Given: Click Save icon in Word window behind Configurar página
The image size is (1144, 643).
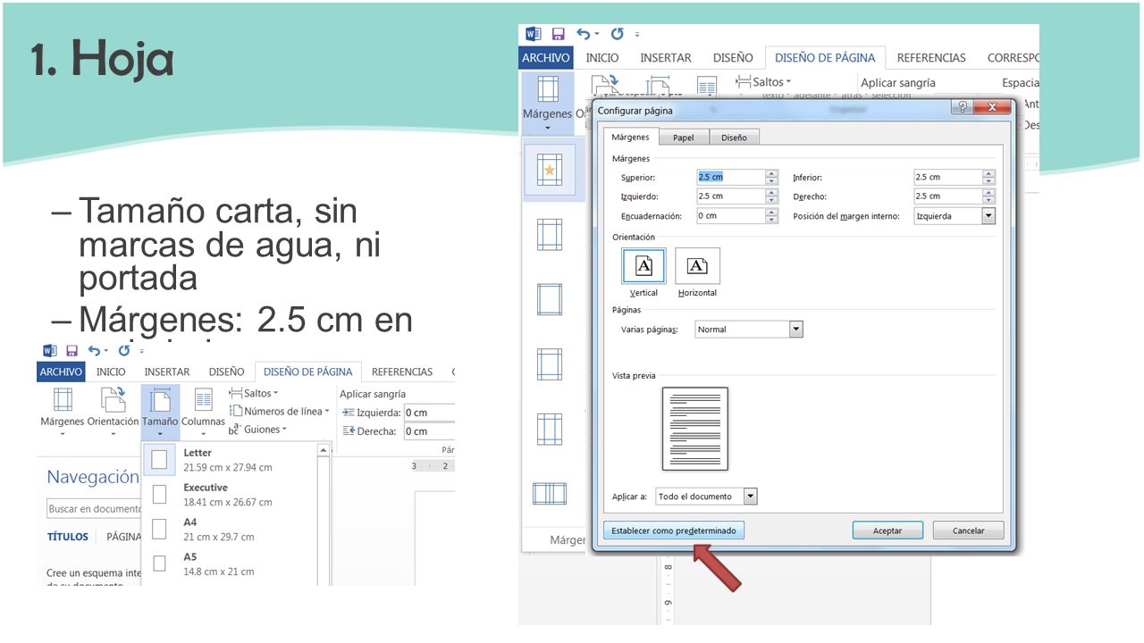Looking at the screenshot, I should click(558, 34).
